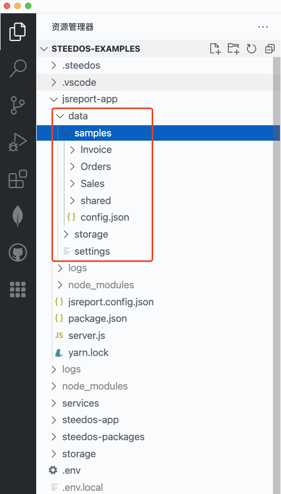Screen dimensions: 281x494
Task: Open the Extensions view icon
Action: click(x=18, y=179)
